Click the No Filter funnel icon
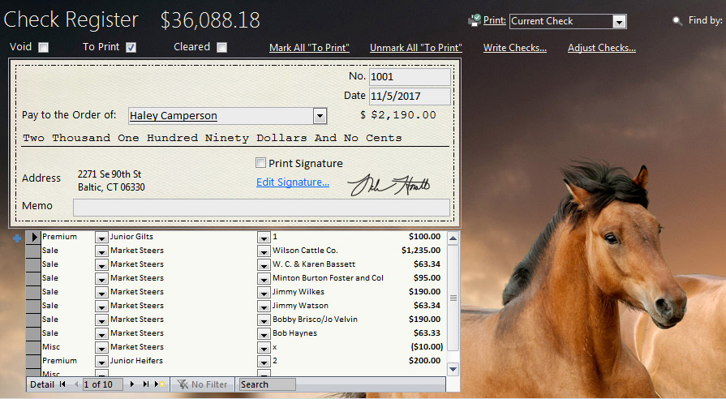The width and height of the screenshot is (726, 399). (183, 384)
